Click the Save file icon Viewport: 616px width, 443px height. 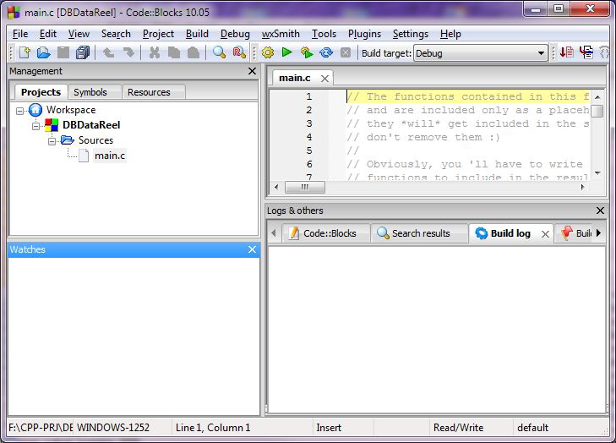click(63, 52)
